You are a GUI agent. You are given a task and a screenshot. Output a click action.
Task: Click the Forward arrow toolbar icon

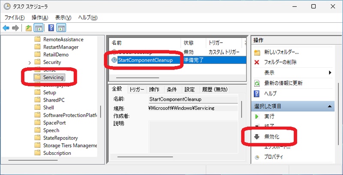[x=15, y=28]
